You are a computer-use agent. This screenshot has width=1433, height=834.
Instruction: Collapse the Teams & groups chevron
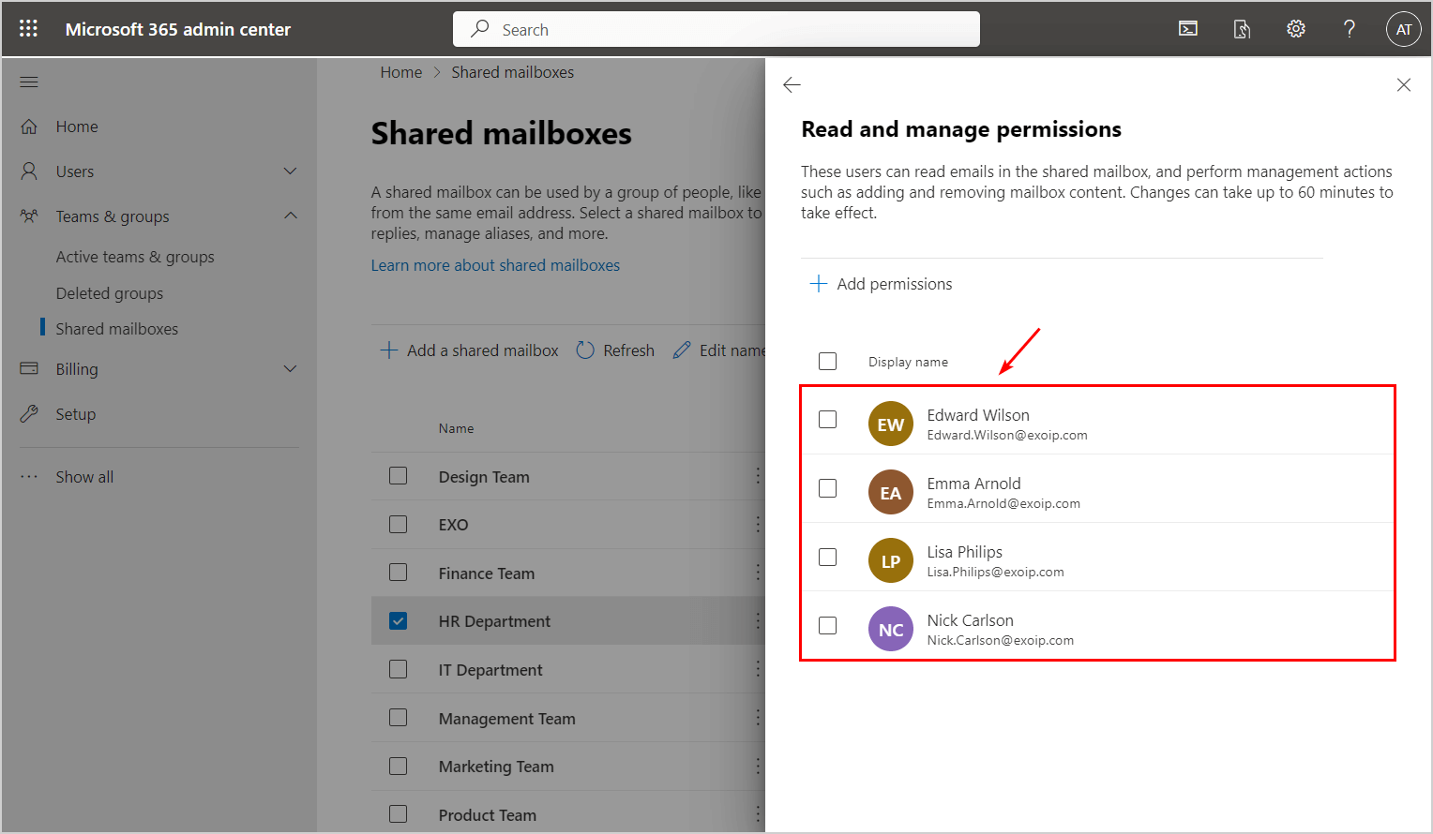coord(291,216)
